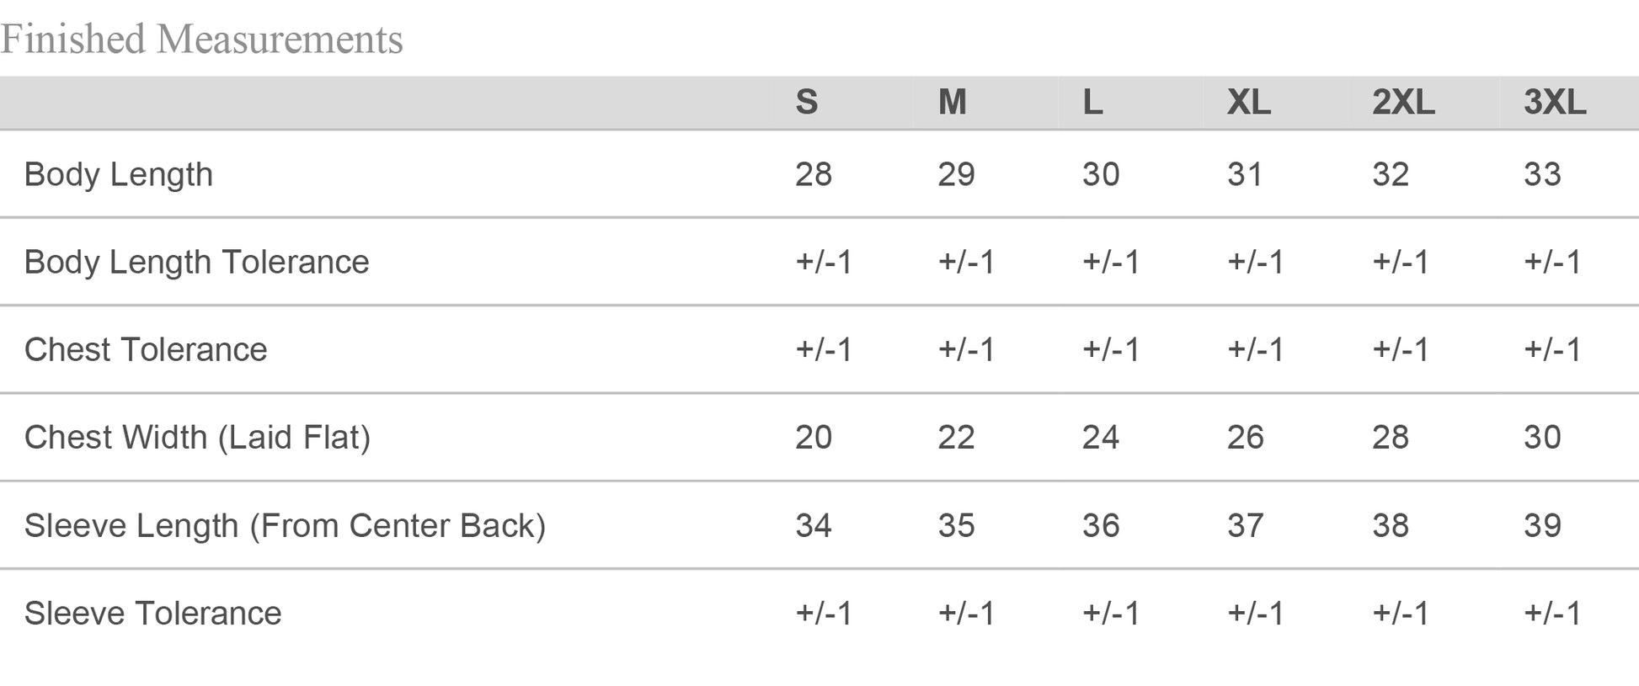1639x686 pixels.
Task: Select the Sleeve Tolerance row label
Action: tap(152, 613)
